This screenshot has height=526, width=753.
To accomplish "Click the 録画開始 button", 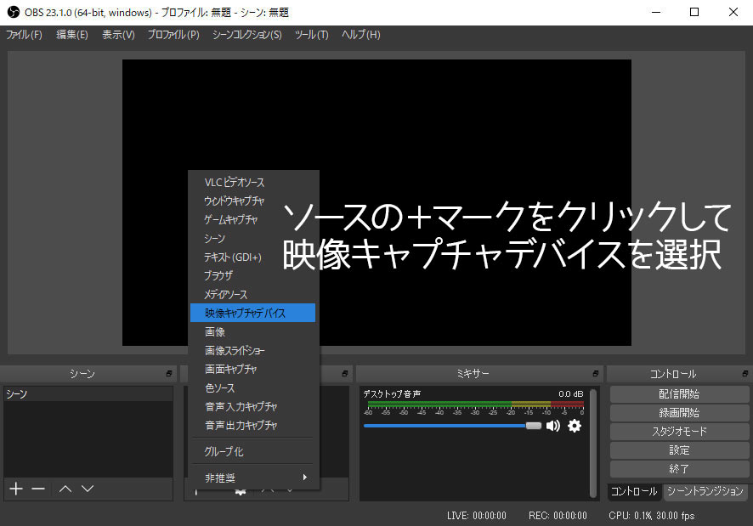I will tap(679, 413).
